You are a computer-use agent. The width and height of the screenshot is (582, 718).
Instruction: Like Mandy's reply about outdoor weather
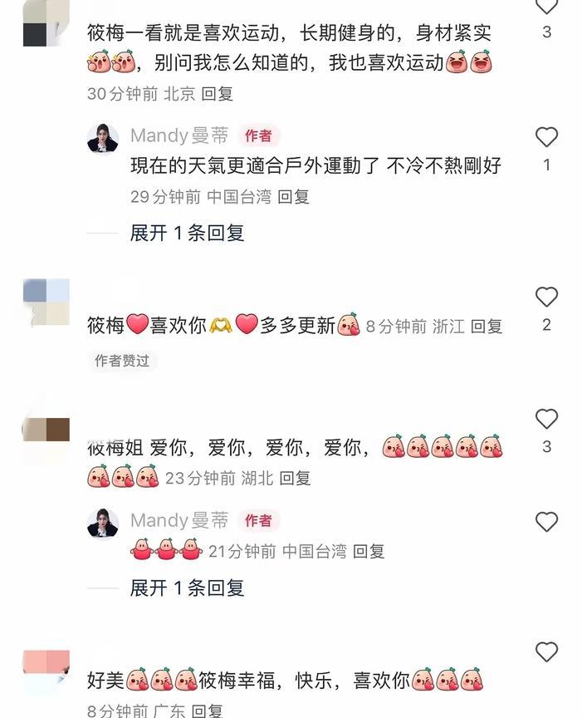click(547, 137)
